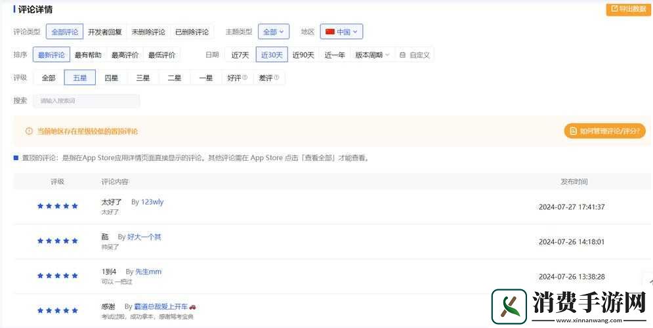Viewport: 653px width, 328px height.
Task: Filter rating by 二星
Action: click(x=174, y=77)
